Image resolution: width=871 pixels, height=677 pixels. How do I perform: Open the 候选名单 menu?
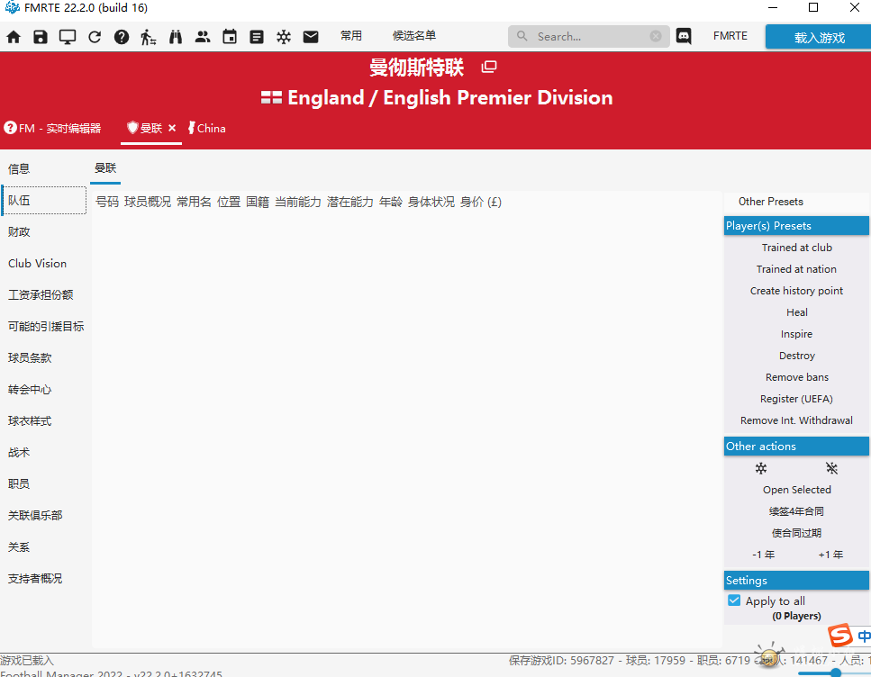pyautogui.click(x=414, y=36)
